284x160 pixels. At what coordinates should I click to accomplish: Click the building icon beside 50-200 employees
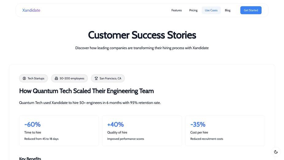tap(56, 78)
